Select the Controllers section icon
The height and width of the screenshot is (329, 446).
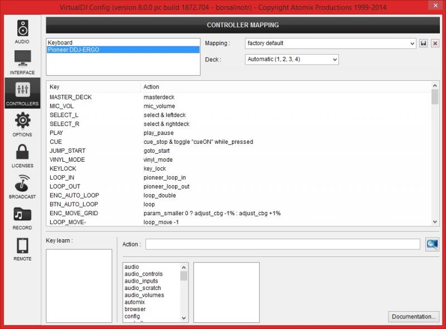[x=22, y=93]
